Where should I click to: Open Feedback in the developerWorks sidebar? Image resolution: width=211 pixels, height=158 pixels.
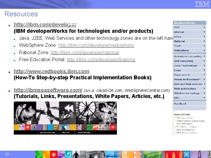190,104
